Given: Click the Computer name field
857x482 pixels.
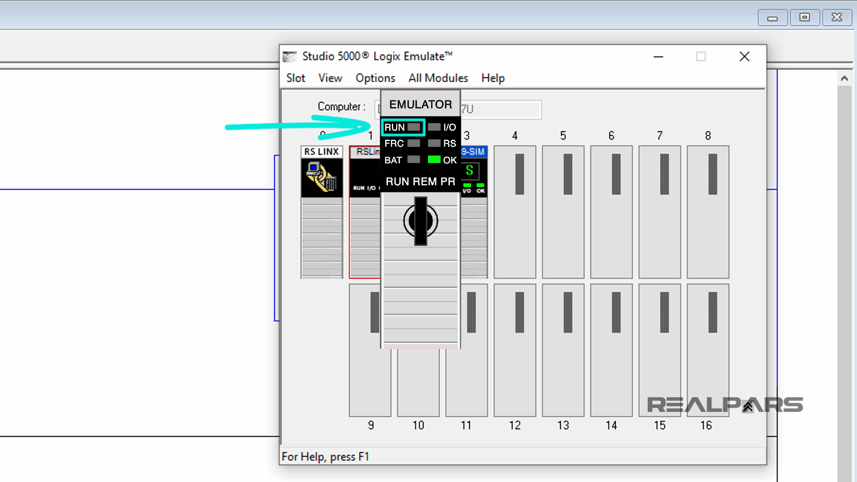Looking at the screenshot, I should click(x=500, y=109).
